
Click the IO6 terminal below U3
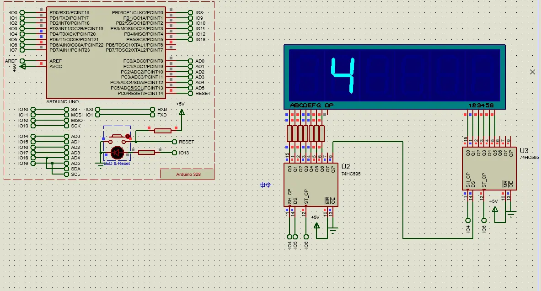[x=484, y=220]
